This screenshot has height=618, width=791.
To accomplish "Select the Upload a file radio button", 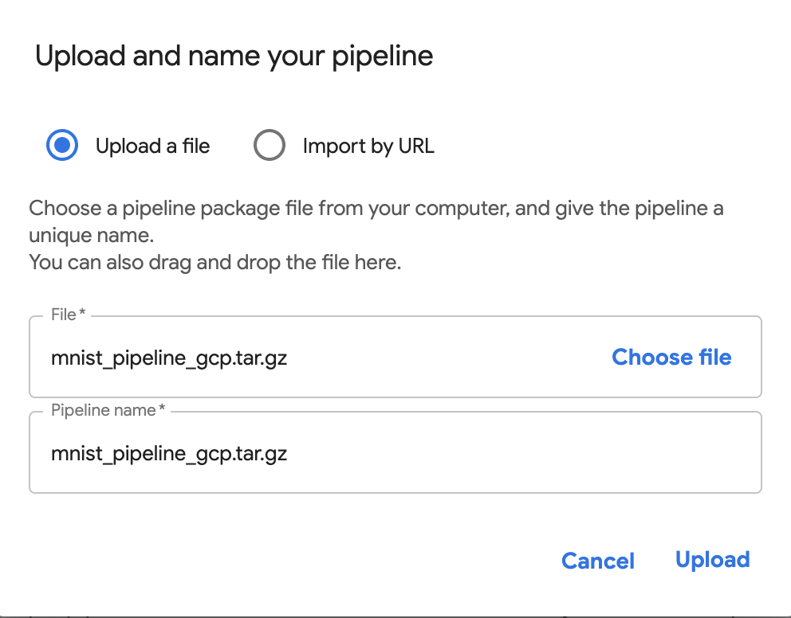I will 62,146.
